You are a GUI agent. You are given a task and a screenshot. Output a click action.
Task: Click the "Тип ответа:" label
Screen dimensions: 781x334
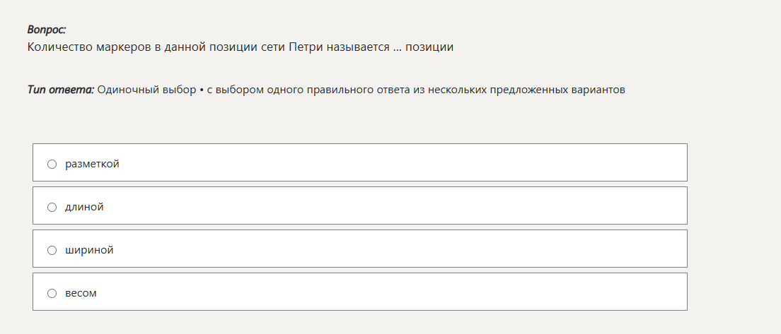pyautogui.click(x=60, y=90)
